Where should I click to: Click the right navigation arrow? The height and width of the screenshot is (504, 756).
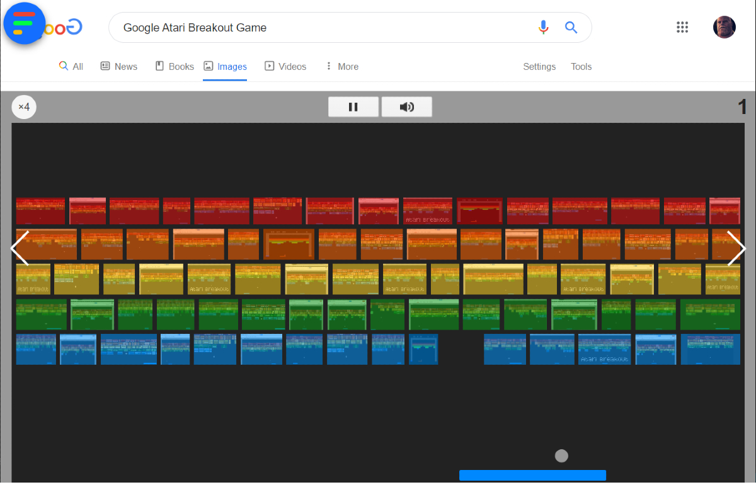pos(736,248)
